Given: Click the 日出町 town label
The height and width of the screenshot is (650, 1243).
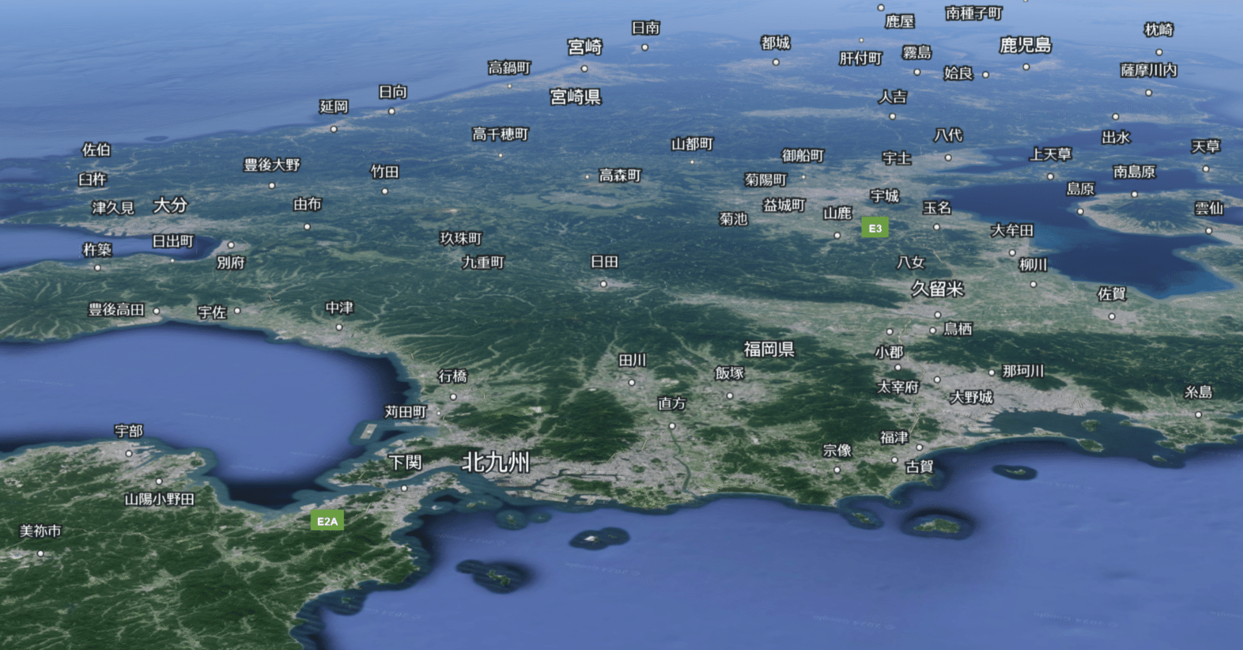Looking at the screenshot, I should pyautogui.click(x=173, y=241).
